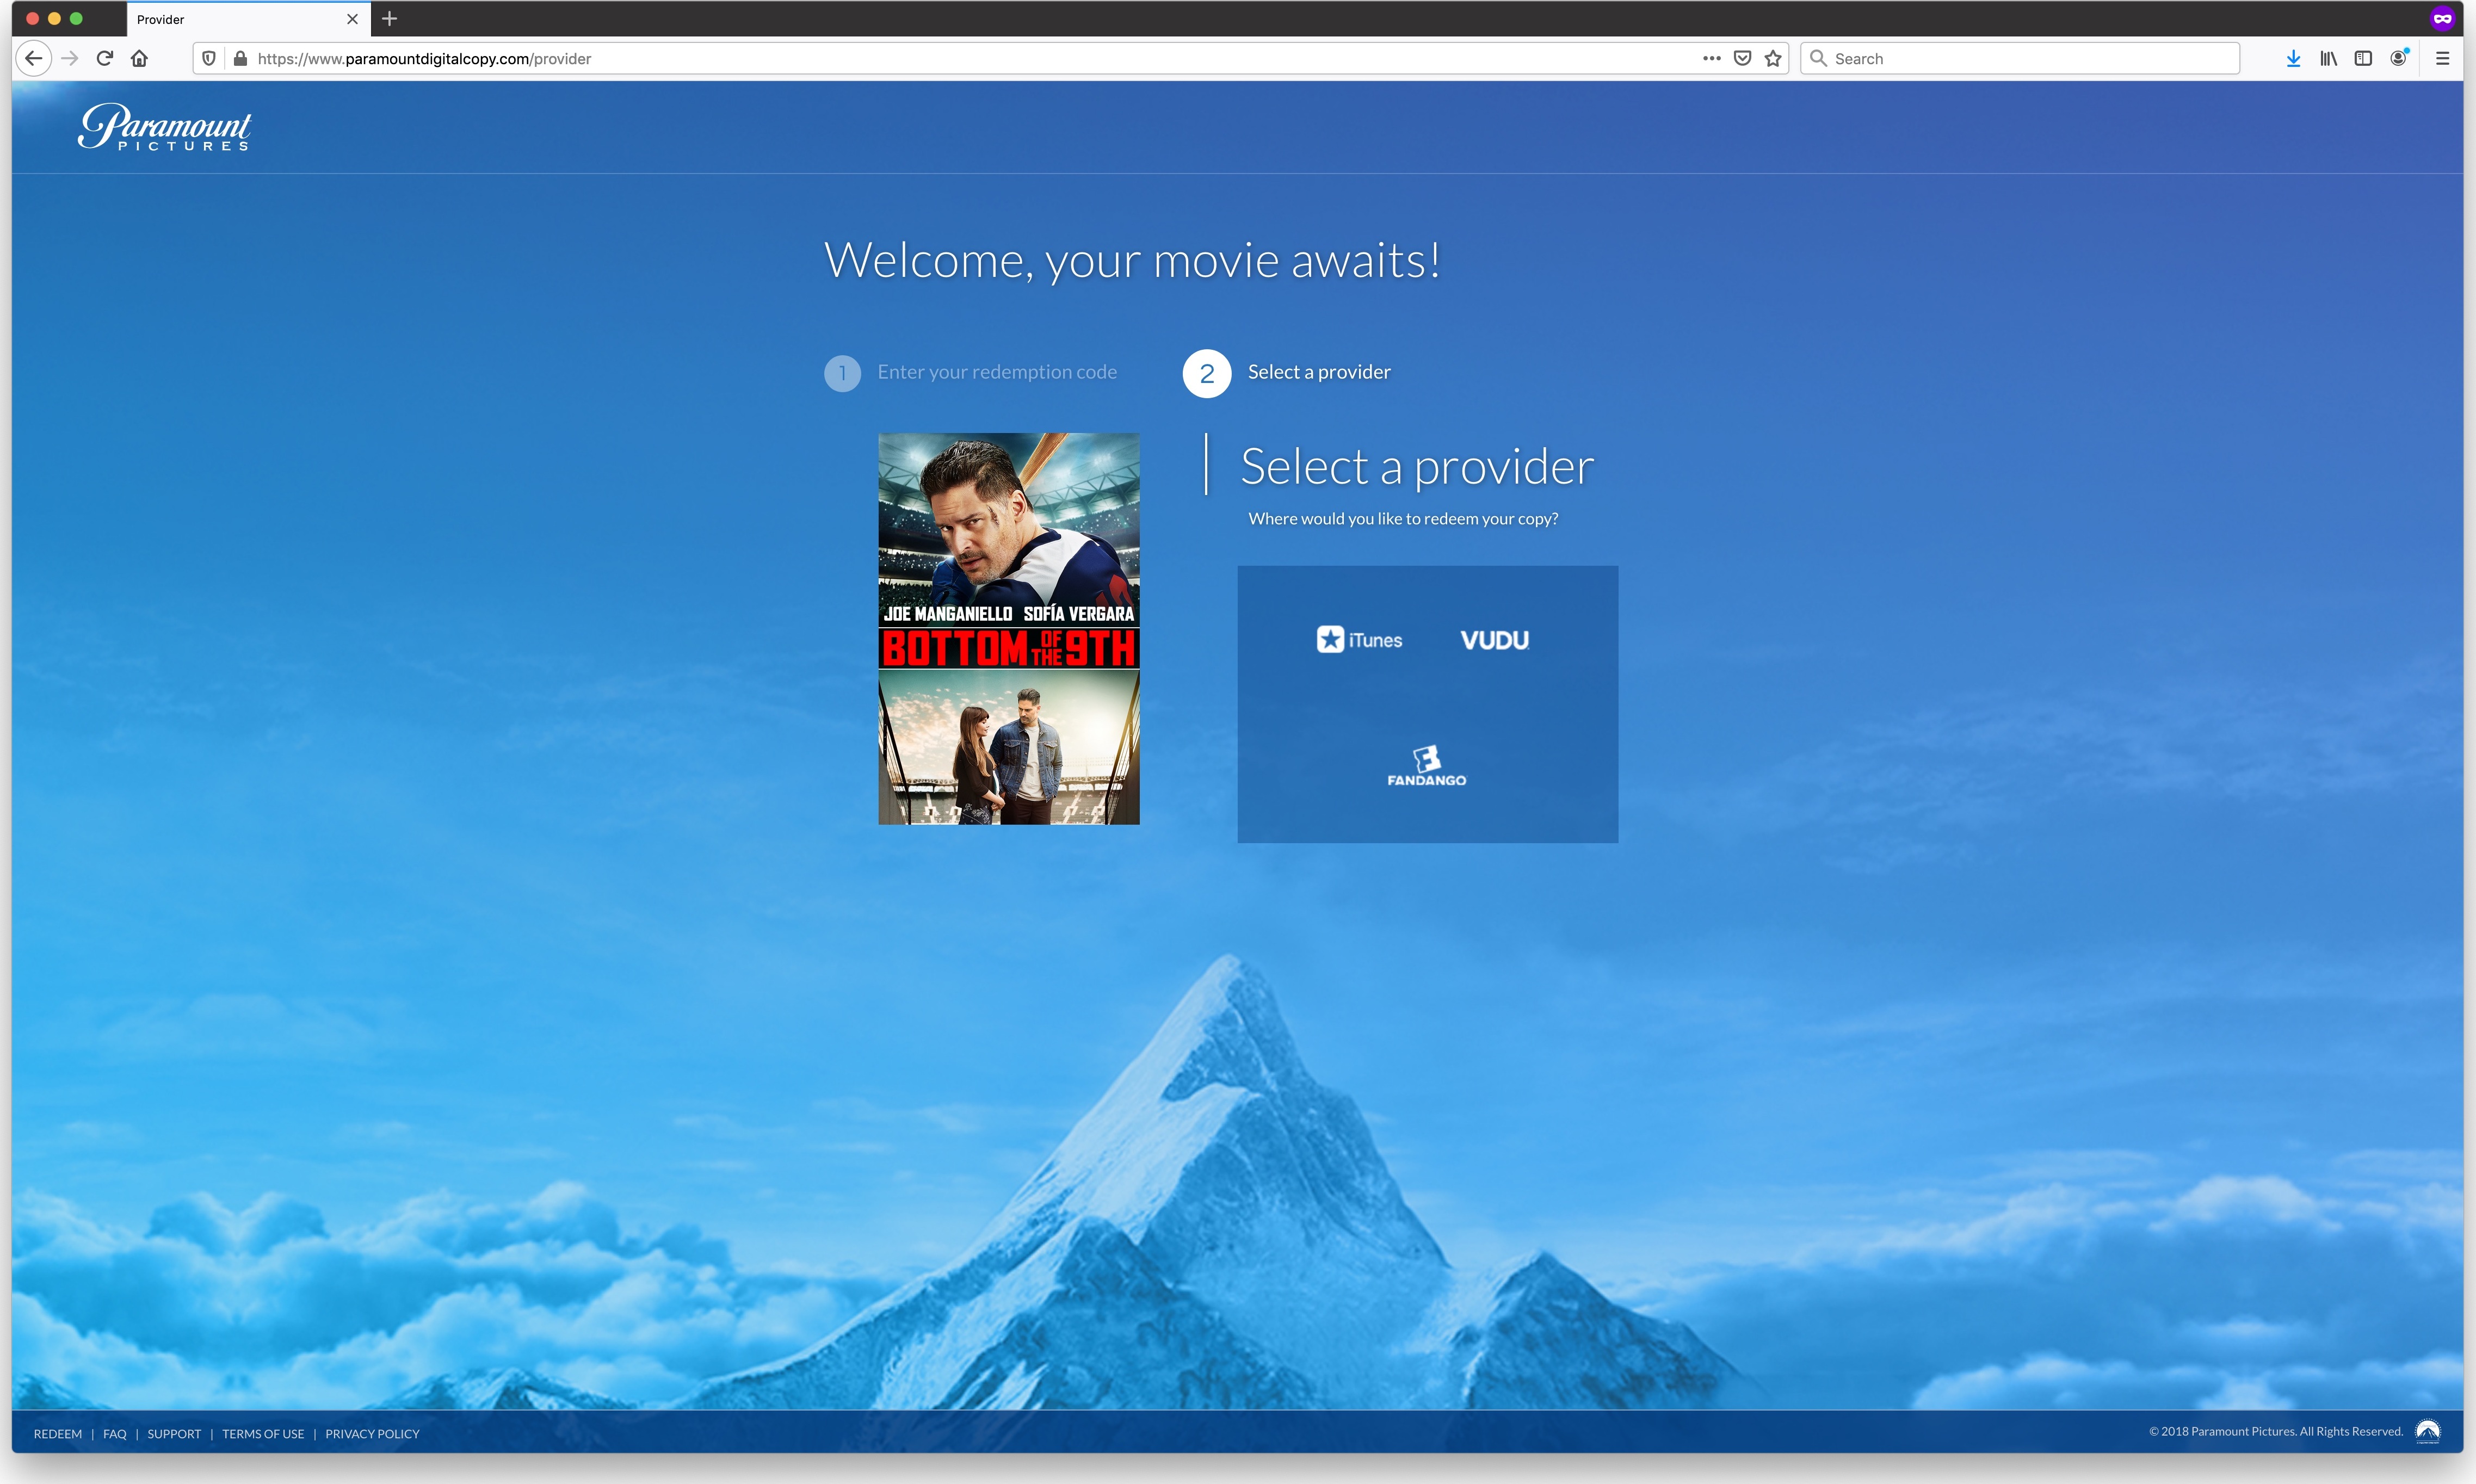Show the Library bookshelf icon menu
The width and height of the screenshot is (2476, 1484).
[2328, 58]
